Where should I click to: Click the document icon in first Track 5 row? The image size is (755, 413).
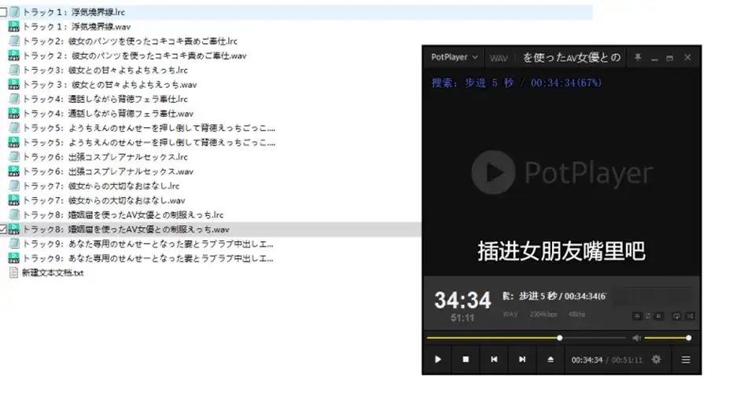click(x=14, y=128)
